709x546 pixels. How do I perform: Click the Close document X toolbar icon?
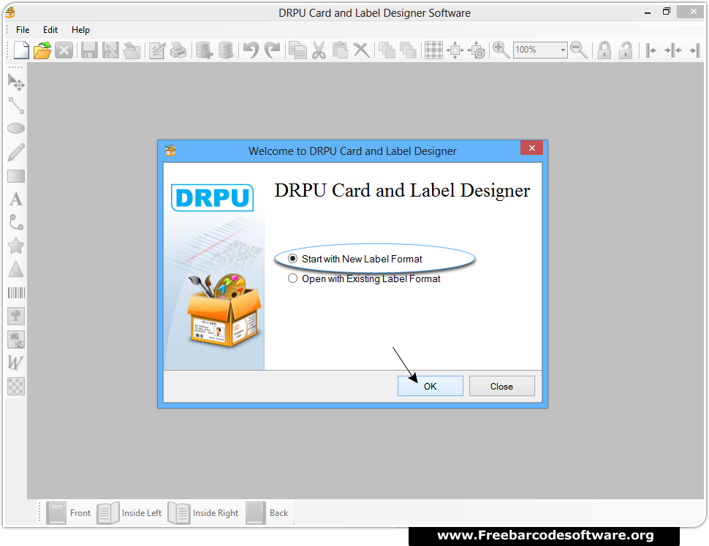pyautogui.click(x=64, y=50)
